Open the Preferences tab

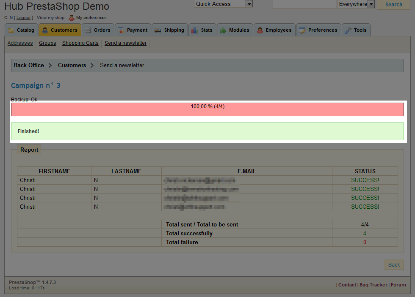point(318,30)
